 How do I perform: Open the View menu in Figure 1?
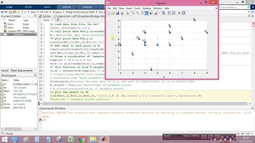[122, 8]
